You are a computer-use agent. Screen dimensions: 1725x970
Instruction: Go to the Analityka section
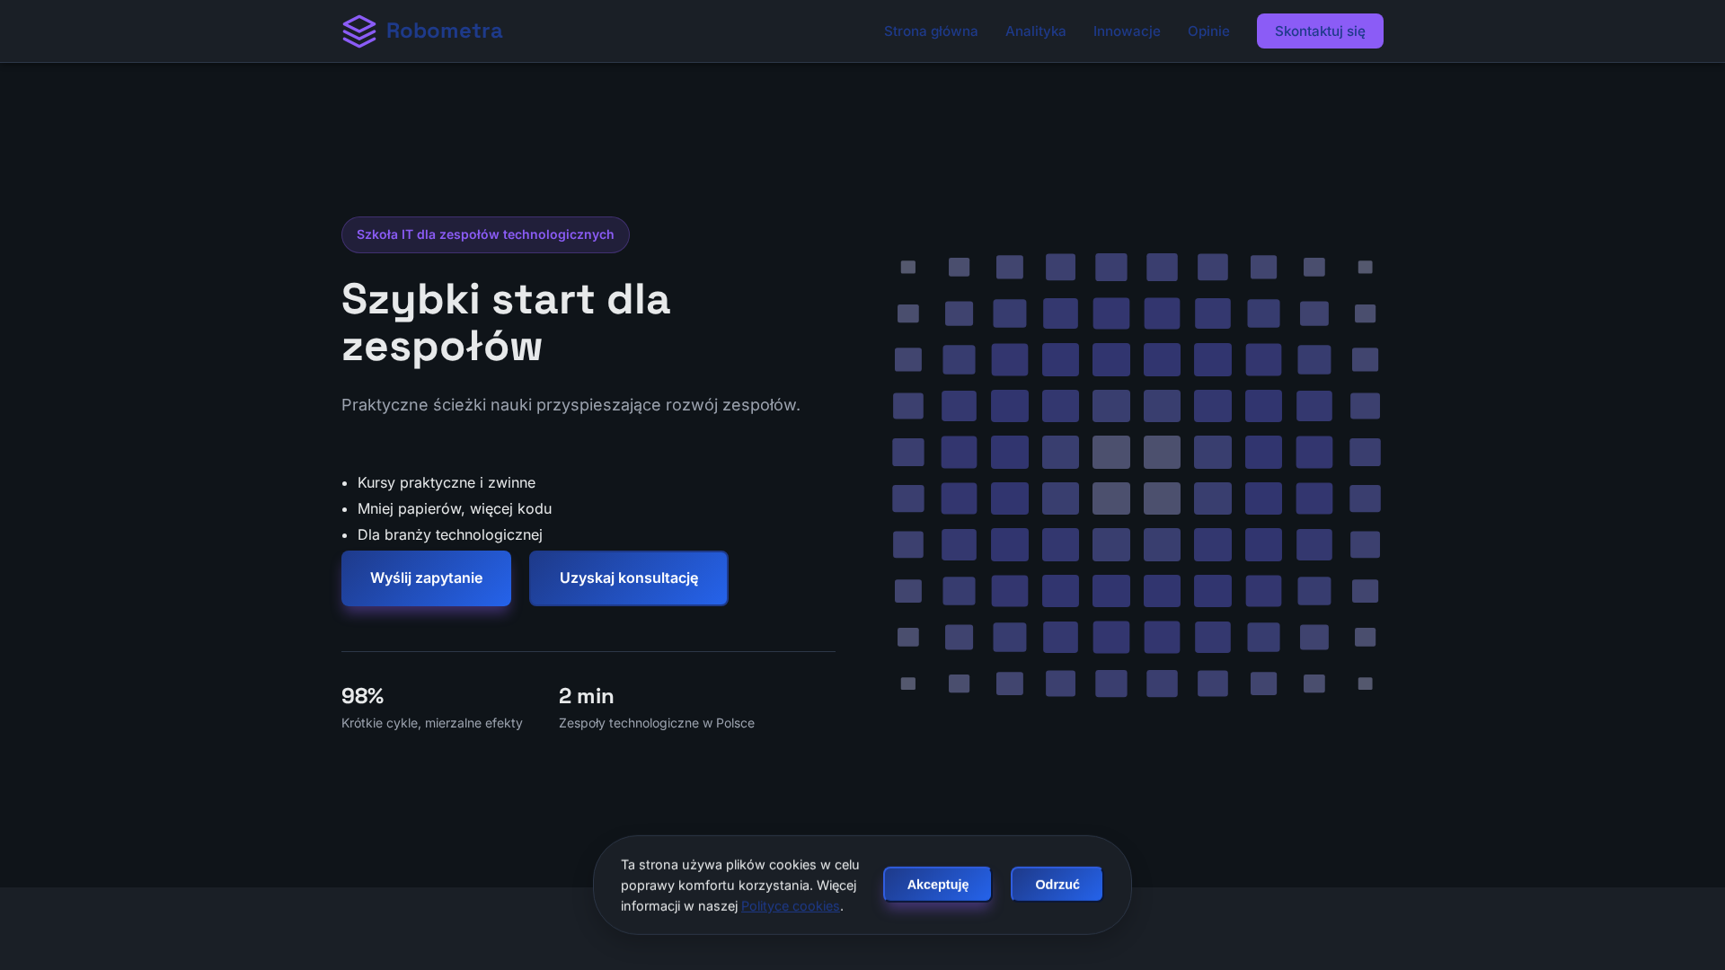coord(1036,31)
